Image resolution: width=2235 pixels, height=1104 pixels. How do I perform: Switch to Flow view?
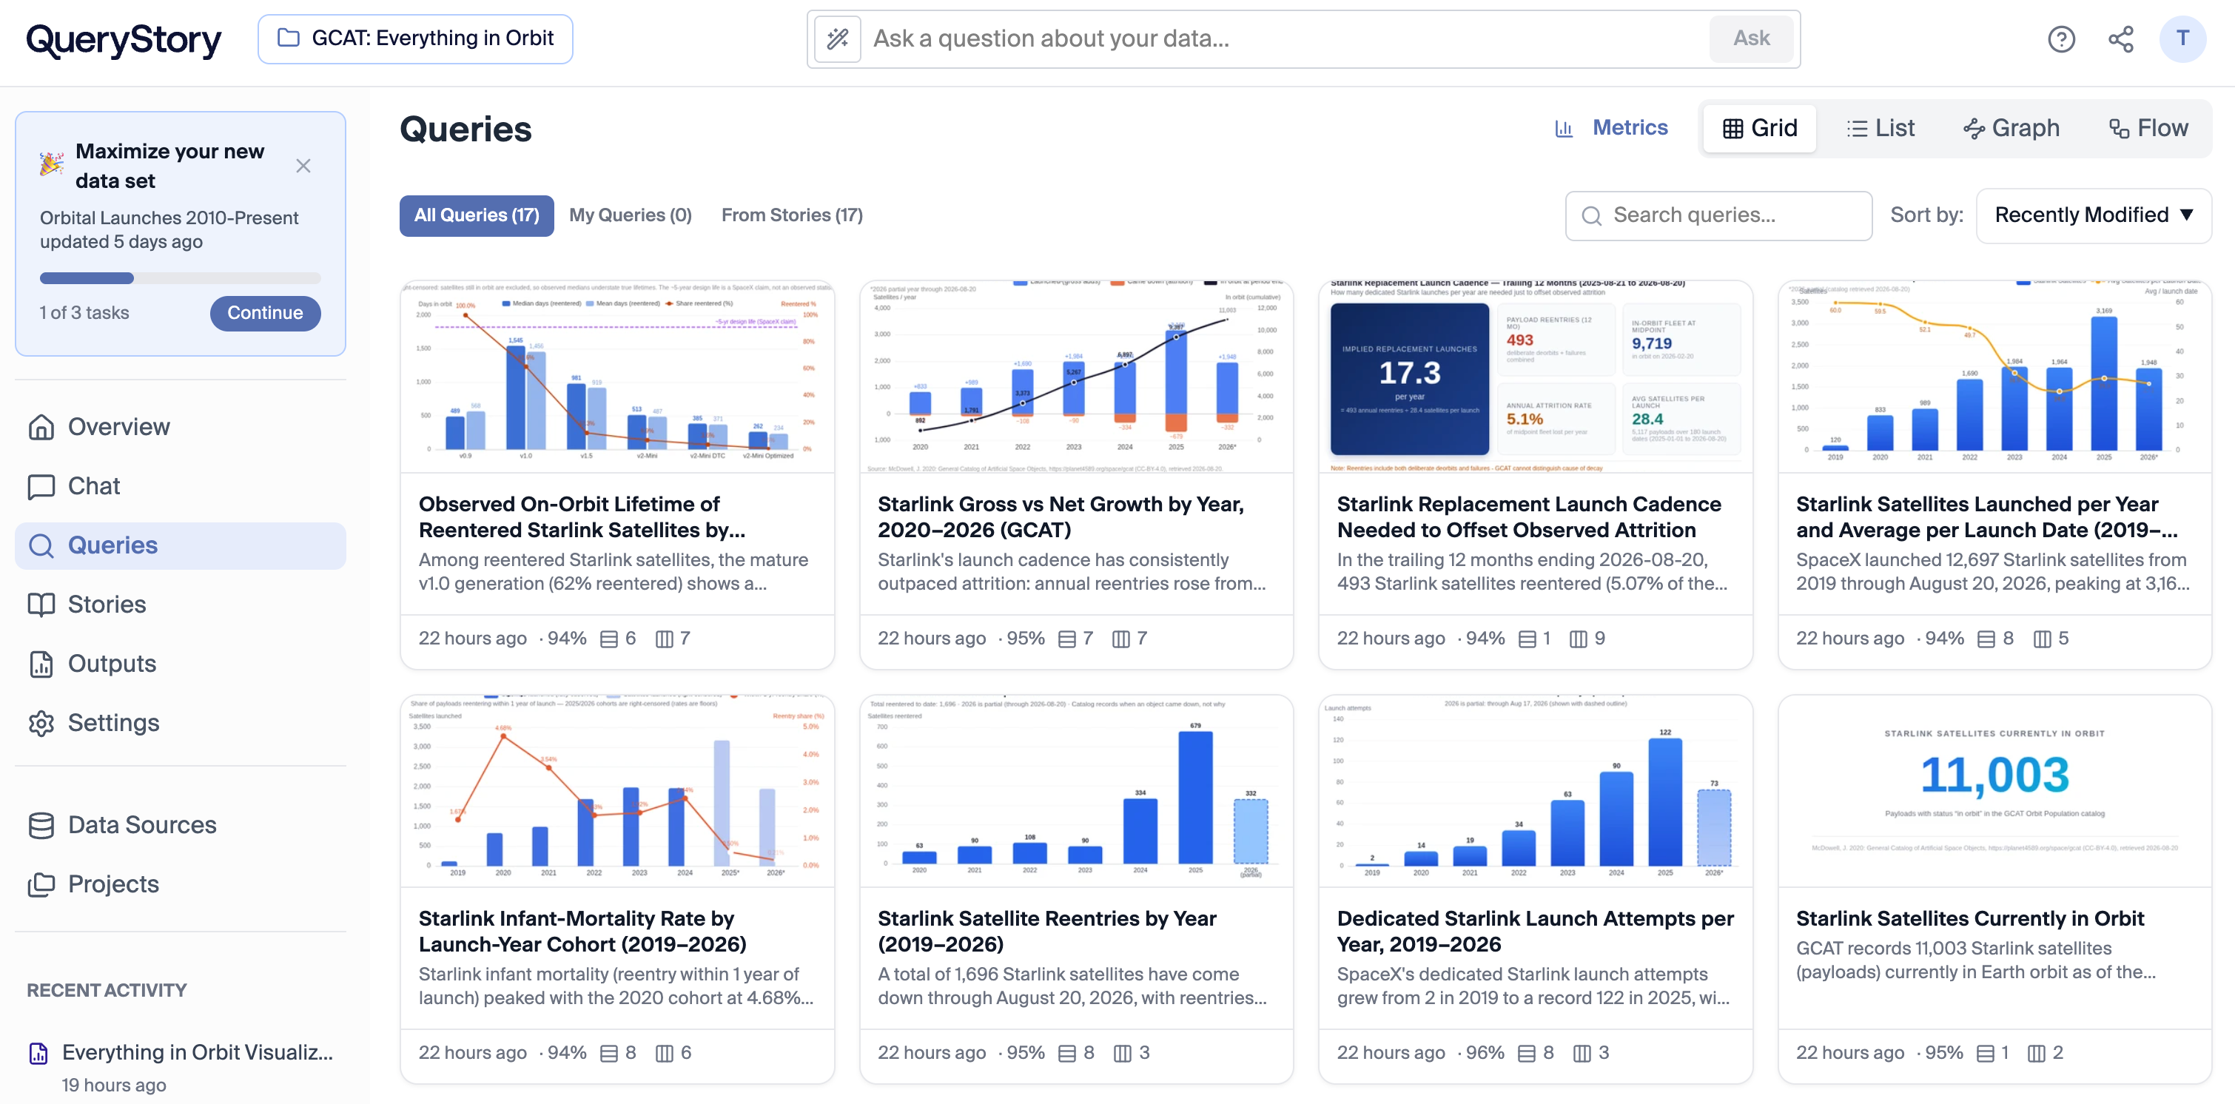pos(2148,128)
